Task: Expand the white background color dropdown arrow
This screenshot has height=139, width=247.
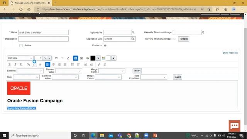Action: [113, 58]
